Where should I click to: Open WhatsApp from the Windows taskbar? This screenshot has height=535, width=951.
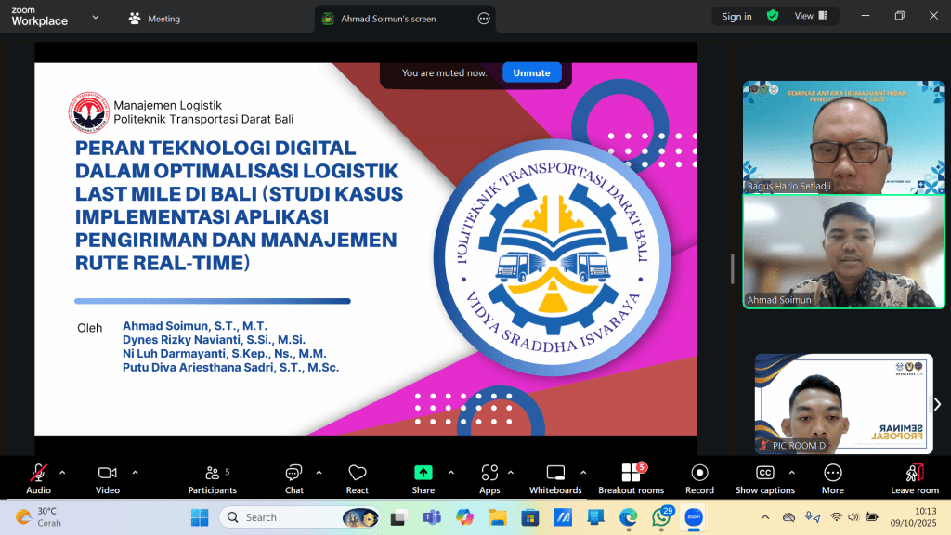pos(661,517)
